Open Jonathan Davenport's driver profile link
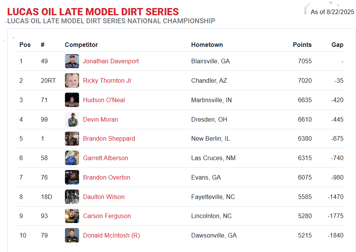The width and height of the screenshot is (356, 252). 111,61
